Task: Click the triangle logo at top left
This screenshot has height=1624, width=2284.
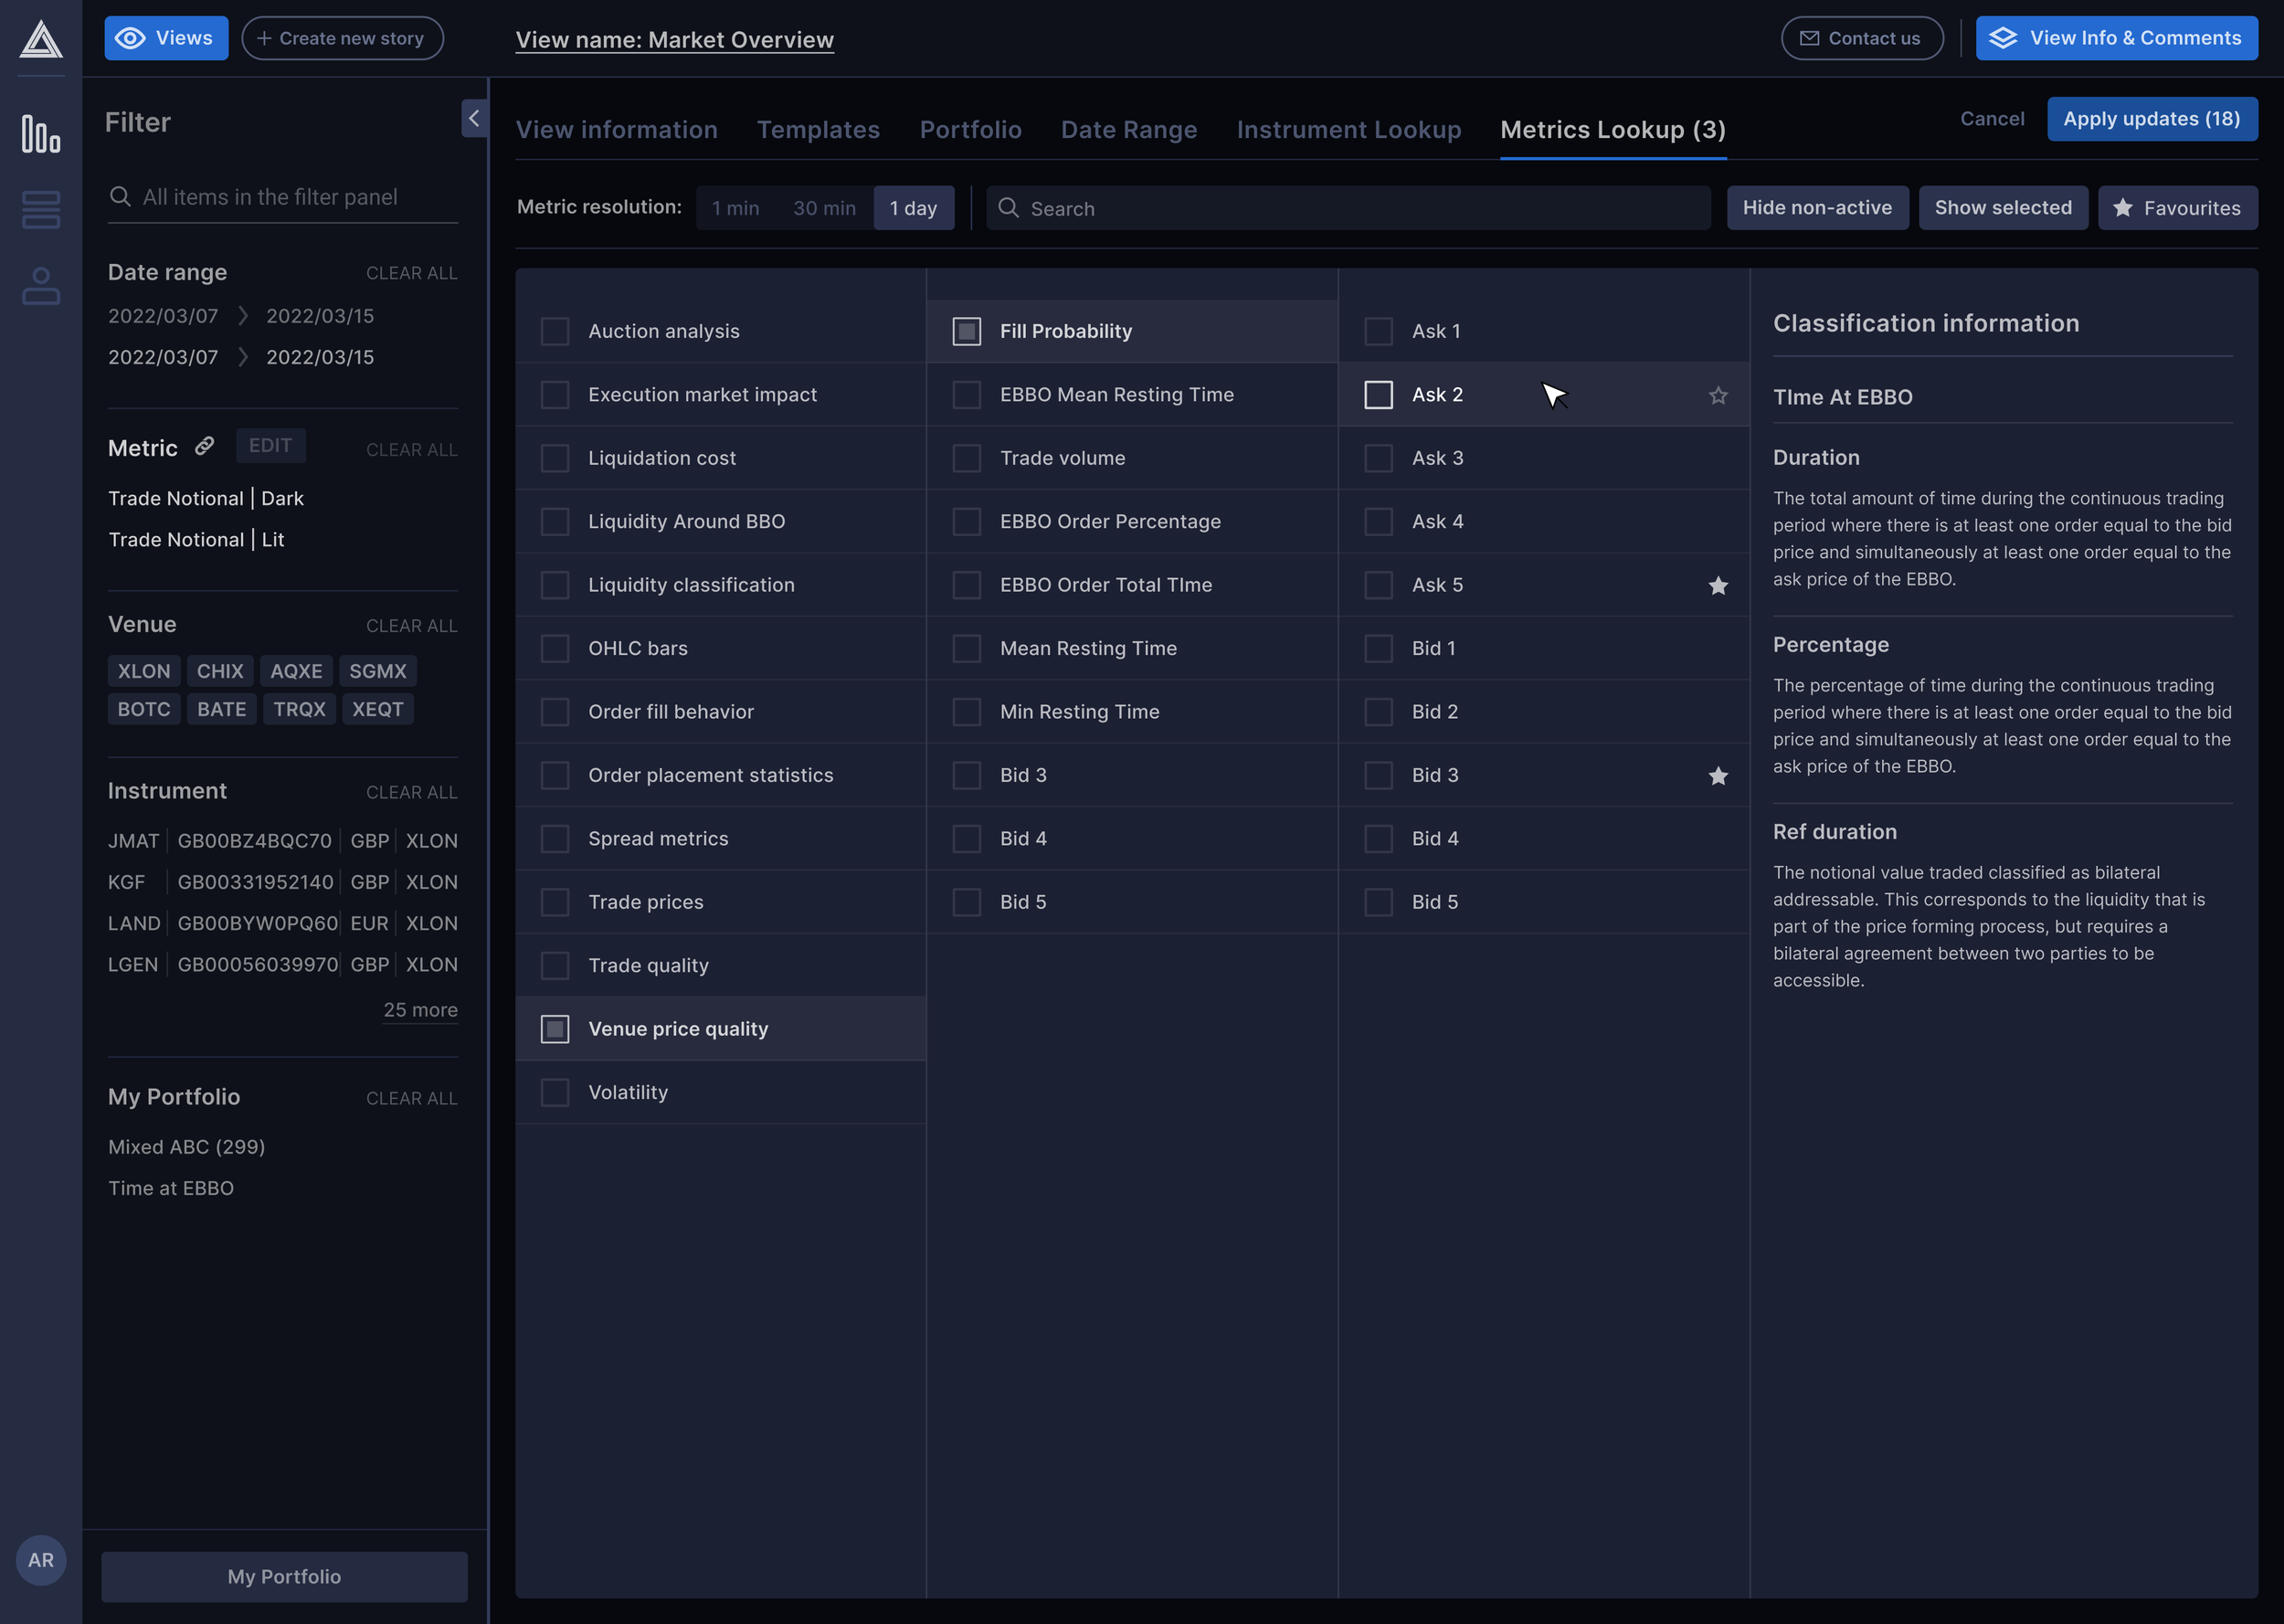Action: (x=41, y=40)
